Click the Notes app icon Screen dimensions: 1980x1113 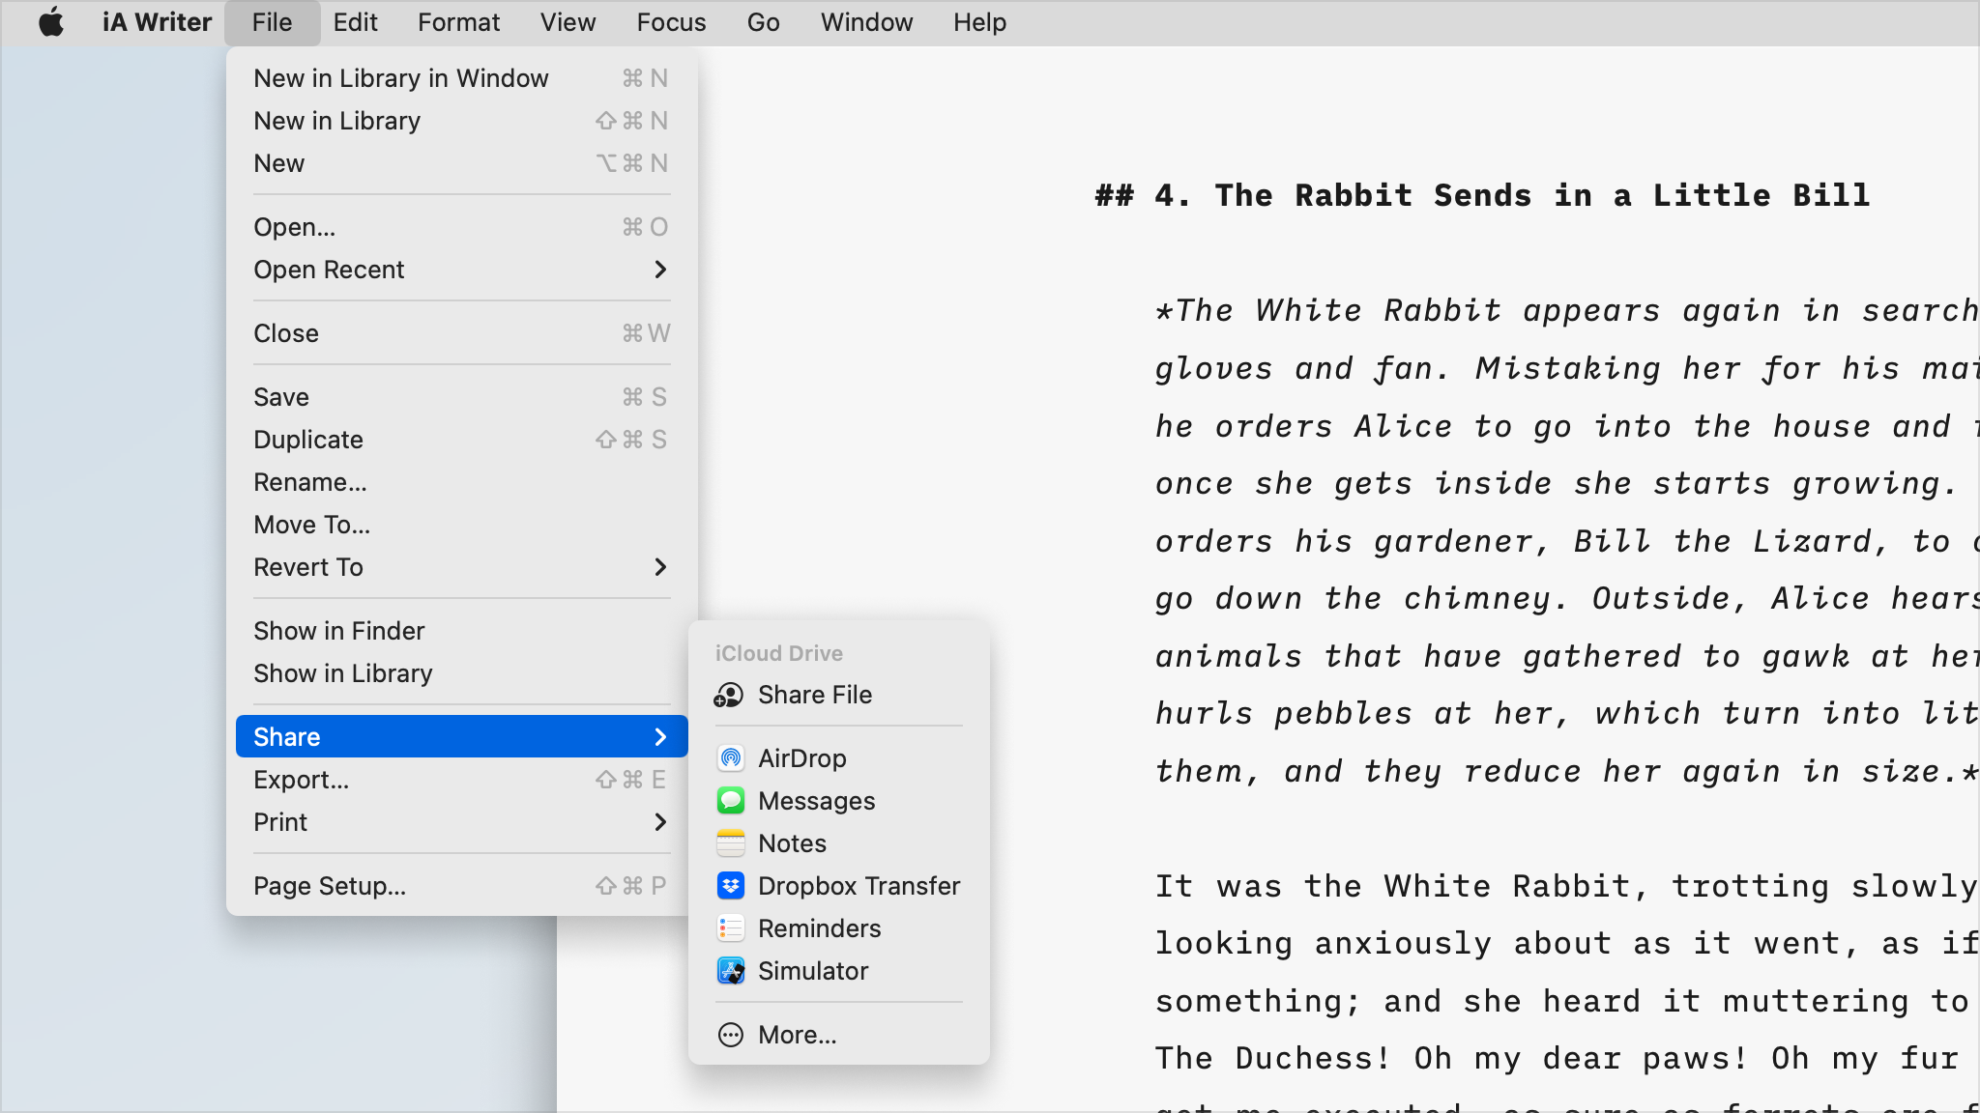click(x=731, y=843)
